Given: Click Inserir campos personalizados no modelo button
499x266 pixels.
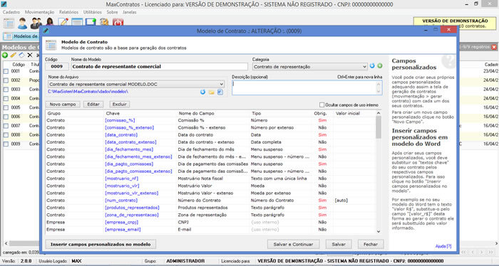Looking at the screenshot, I should point(101,244).
